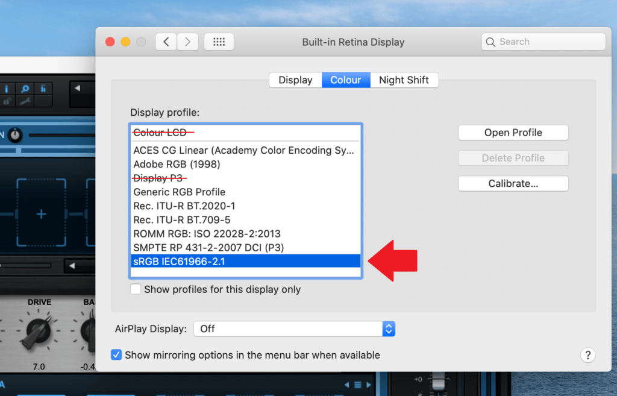Screen dimensions: 617x396
Task: Select the Colour LCD profile
Action: tap(246, 133)
